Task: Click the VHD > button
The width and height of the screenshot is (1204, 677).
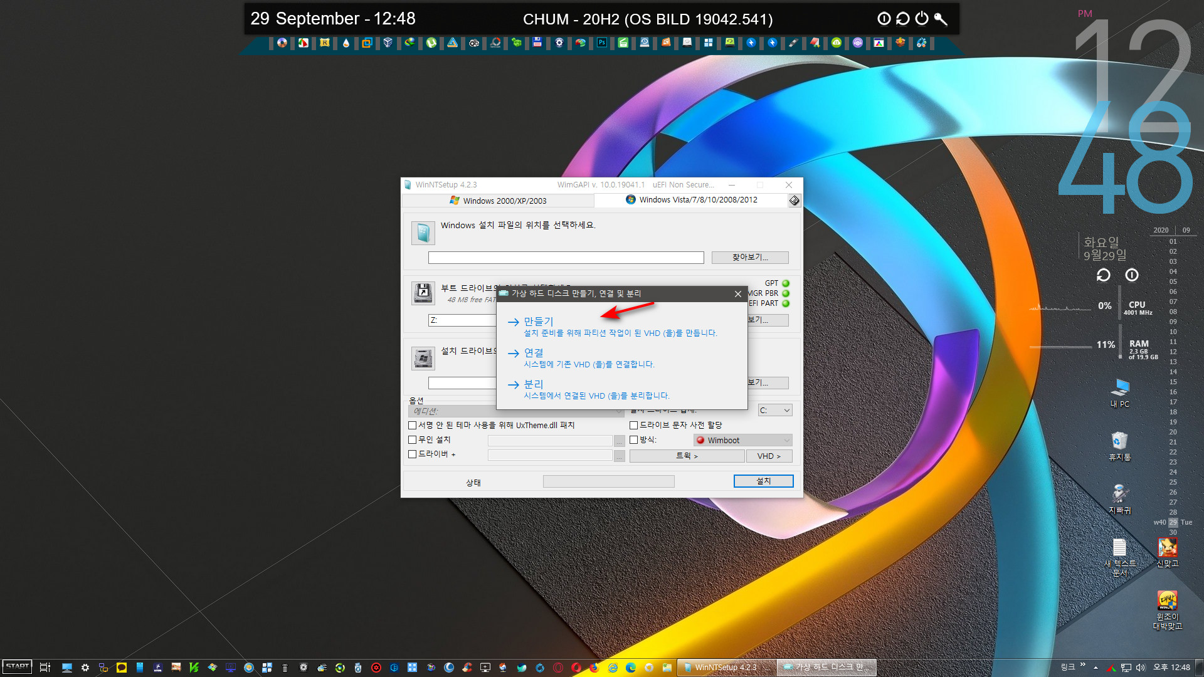Action: point(769,456)
